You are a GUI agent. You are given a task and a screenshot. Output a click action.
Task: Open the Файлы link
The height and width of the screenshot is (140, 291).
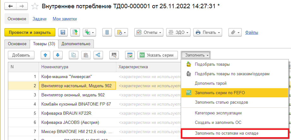point(252,33)
